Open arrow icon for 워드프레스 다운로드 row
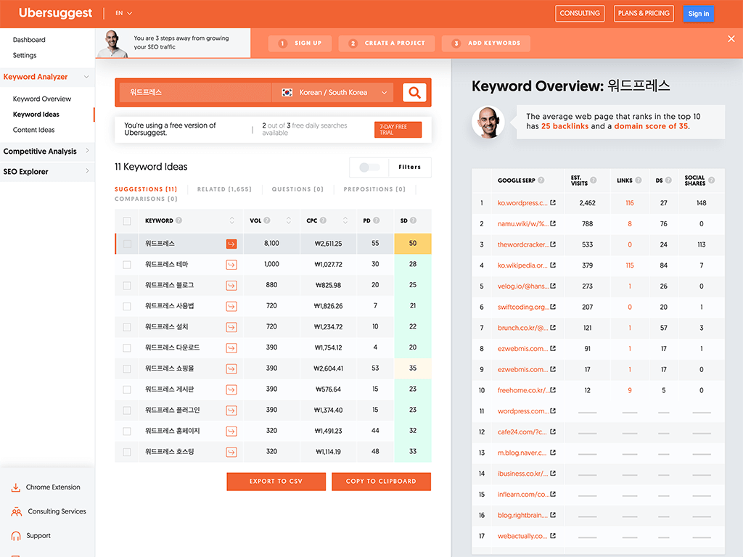Viewport: 743px width, 557px height. [231, 348]
